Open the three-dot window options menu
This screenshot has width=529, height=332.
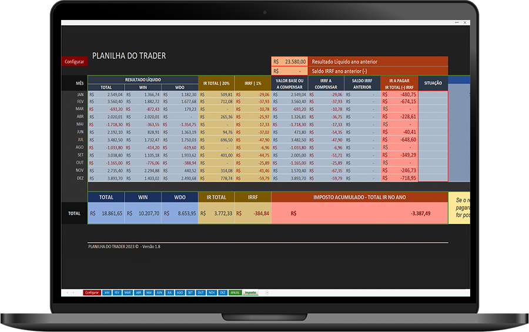click(457, 22)
